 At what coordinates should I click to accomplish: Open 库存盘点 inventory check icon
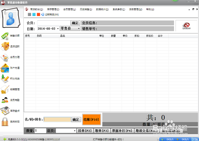click(x=5, y=111)
